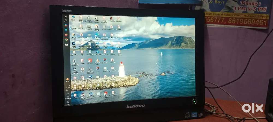The image size is (273, 122).
Task: Expand the hidden system tray icons chevron
Action: 69,85
